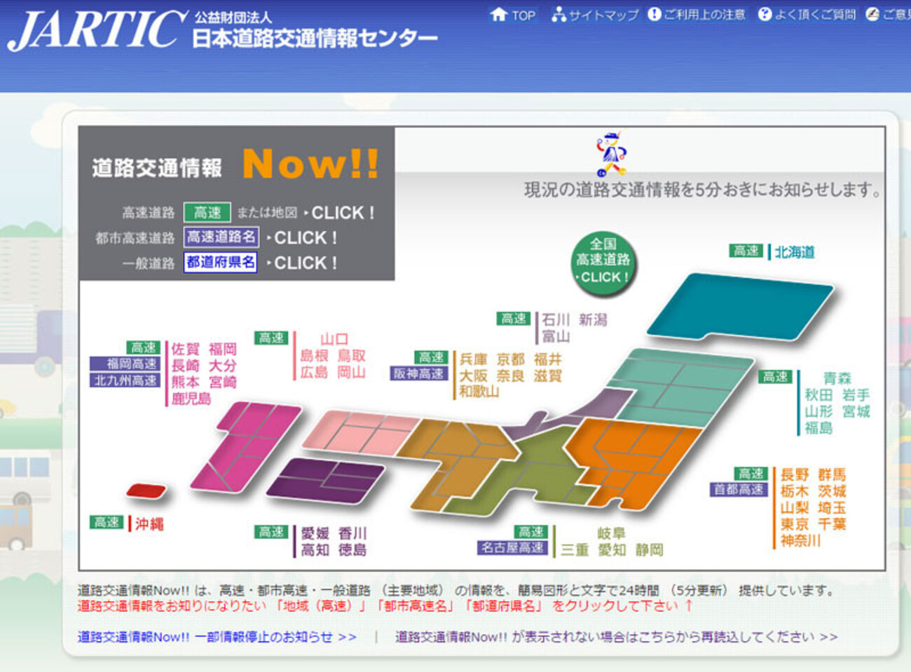The width and height of the screenshot is (911, 672).
Task: Select the 高速 button above 阪神高速
Action: (430, 357)
